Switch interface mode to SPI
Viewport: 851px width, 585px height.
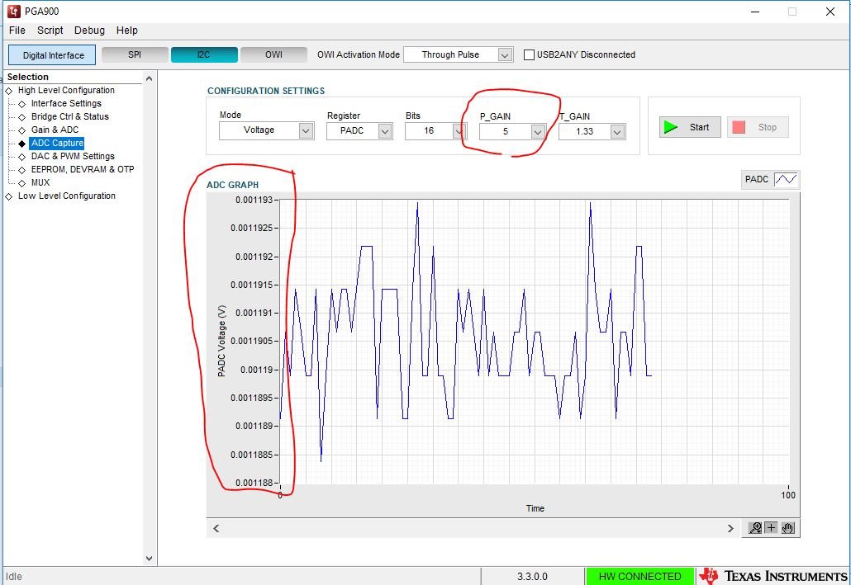(134, 54)
